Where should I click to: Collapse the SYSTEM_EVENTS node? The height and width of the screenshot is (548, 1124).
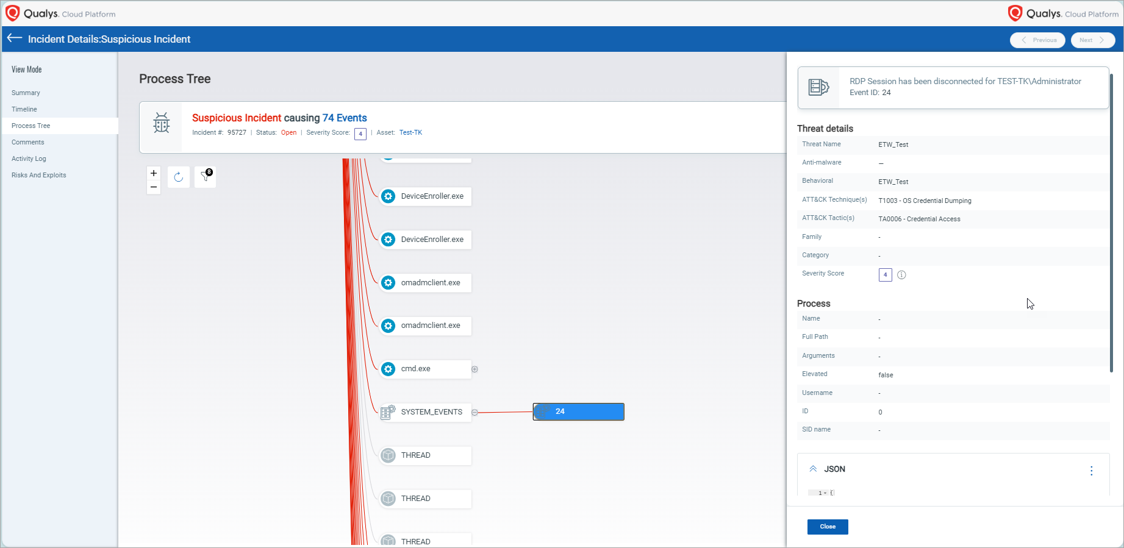(x=474, y=413)
